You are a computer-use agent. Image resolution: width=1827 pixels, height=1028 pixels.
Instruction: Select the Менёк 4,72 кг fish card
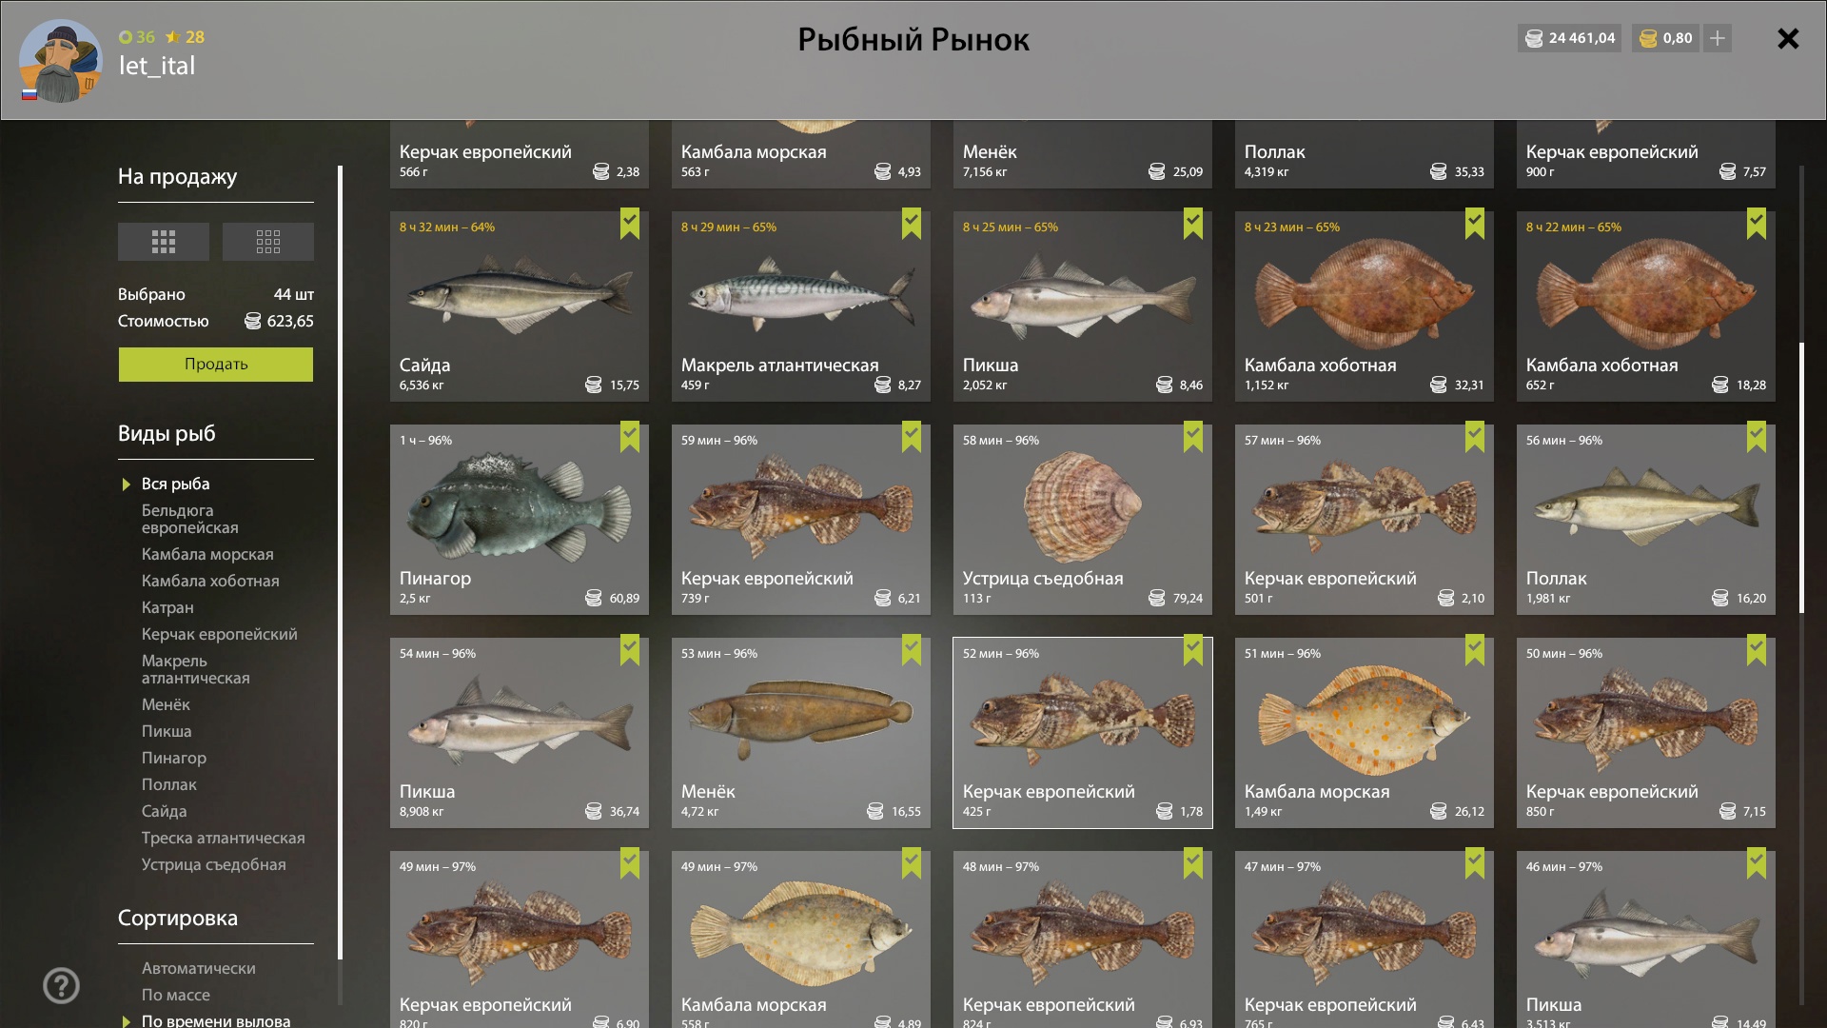801,733
